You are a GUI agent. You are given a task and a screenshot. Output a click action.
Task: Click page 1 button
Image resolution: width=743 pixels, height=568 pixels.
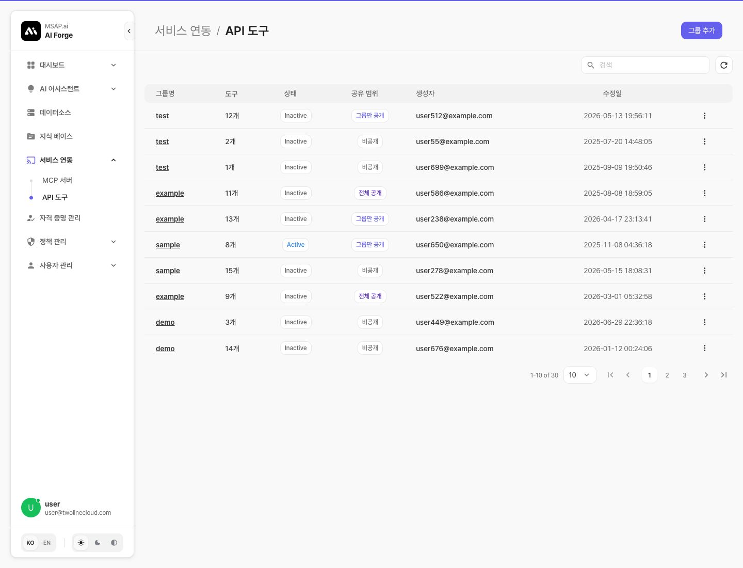[650, 375]
